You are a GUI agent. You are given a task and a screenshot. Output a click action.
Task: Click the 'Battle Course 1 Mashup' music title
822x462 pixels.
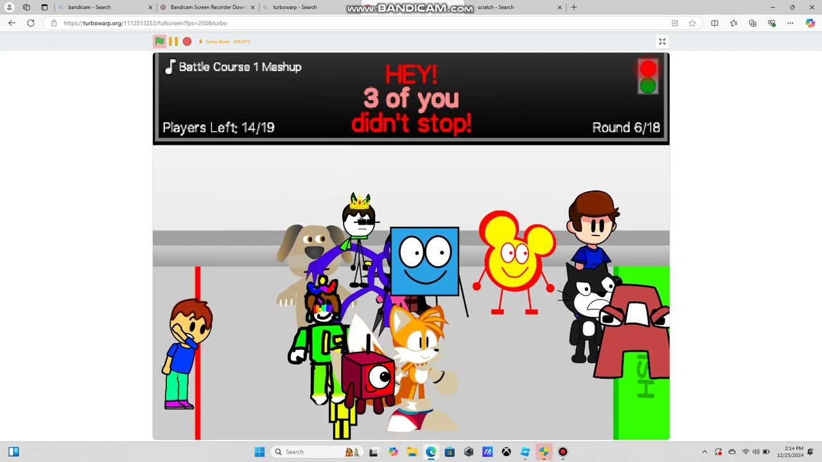(240, 67)
